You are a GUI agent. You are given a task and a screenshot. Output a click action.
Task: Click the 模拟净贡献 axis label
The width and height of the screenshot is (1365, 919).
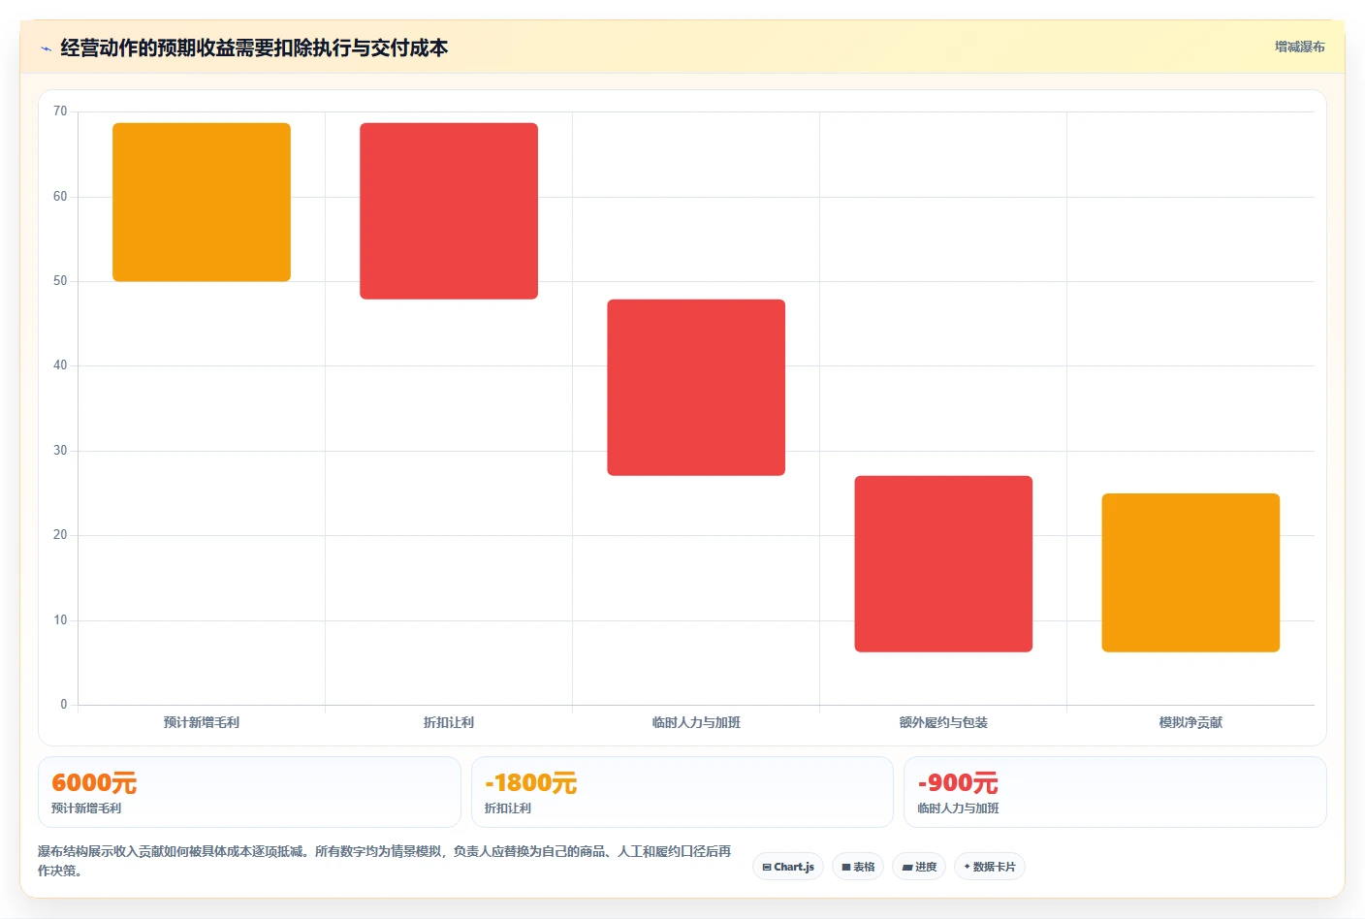pyautogui.click(x=1190, y=722)
